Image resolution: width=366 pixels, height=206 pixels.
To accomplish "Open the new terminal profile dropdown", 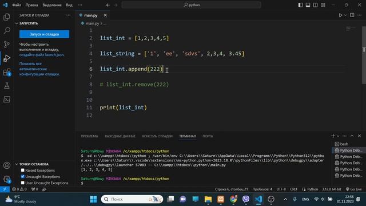I will tap(338, 136).
